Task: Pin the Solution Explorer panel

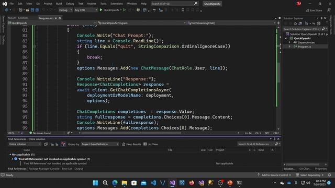Action: [321, 18]
